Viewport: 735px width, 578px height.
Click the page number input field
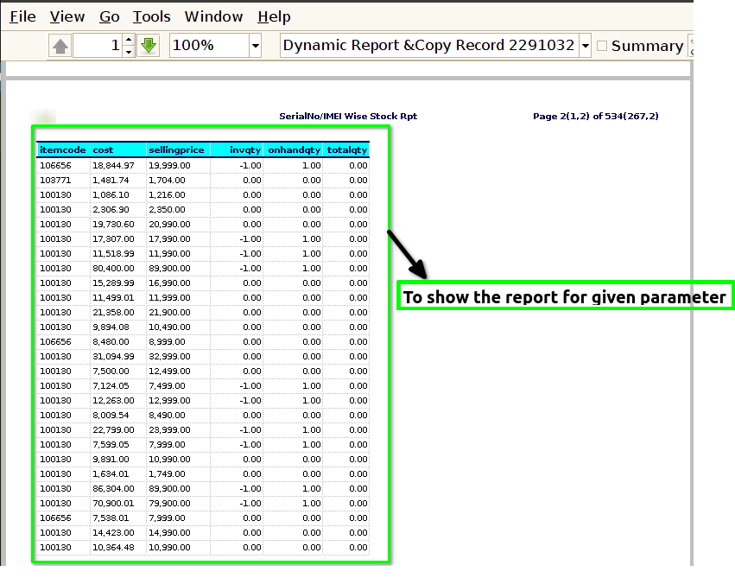pos(98,46)
